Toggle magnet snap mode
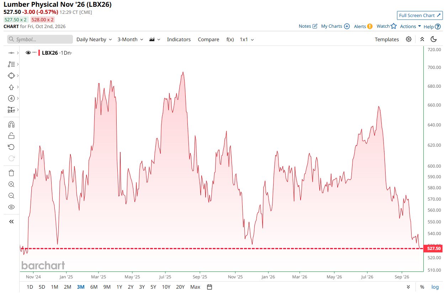 (x=11, y=124)
